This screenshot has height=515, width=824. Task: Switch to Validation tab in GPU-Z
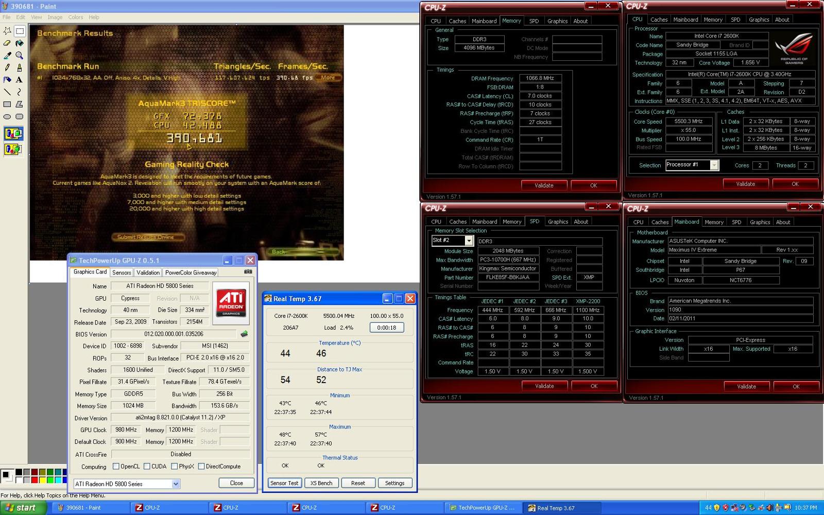pyautogui.click(x=148, y=272)
